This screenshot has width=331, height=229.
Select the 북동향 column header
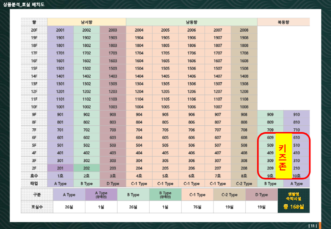point(283,22)
